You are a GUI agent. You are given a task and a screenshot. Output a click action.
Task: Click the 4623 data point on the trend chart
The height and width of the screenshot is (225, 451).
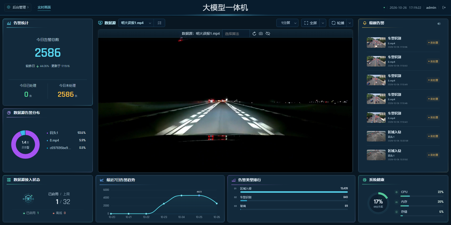(199, 195)
